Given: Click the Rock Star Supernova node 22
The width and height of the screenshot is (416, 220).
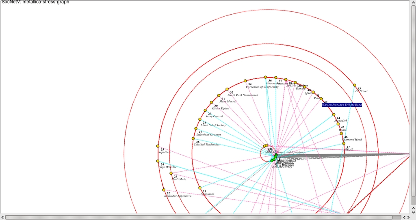Looking at the screenshot, I should [x=163, y=190].
